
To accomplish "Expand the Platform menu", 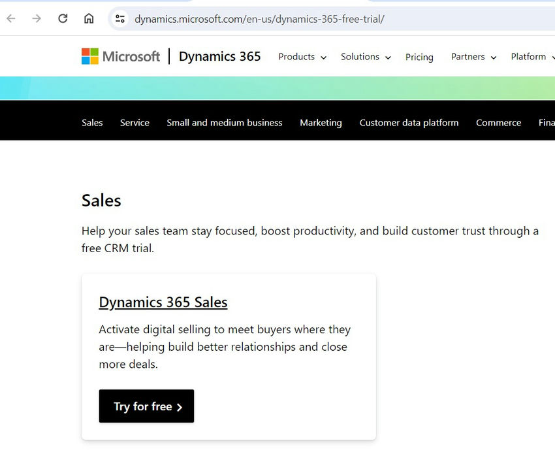I will [x=530, y=57].
